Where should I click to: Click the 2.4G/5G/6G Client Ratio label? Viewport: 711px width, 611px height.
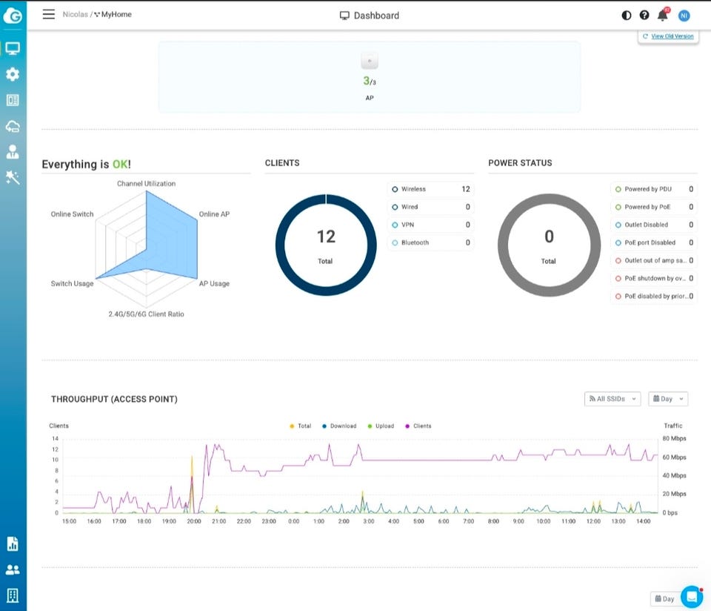coord(146,314)
